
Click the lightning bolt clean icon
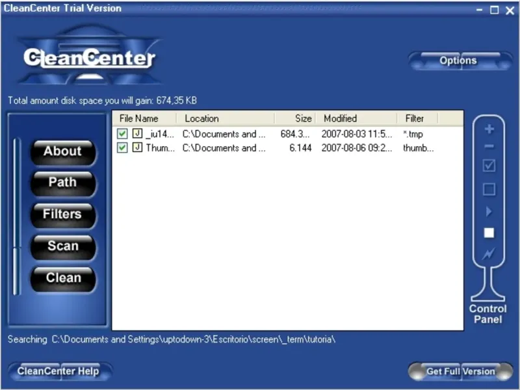[x=489, y=253]
